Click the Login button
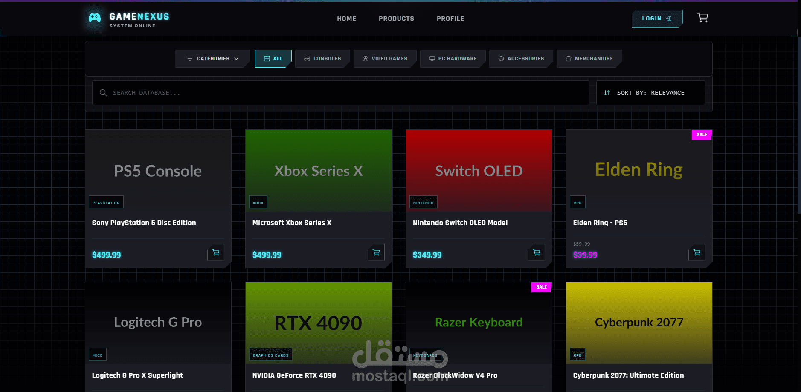The width and height of the screenshot is (801, 392). coord(657,19)
